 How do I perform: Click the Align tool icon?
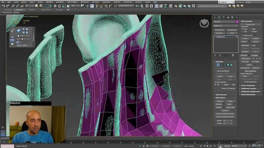pyautogui.click(x=142, y=6)
